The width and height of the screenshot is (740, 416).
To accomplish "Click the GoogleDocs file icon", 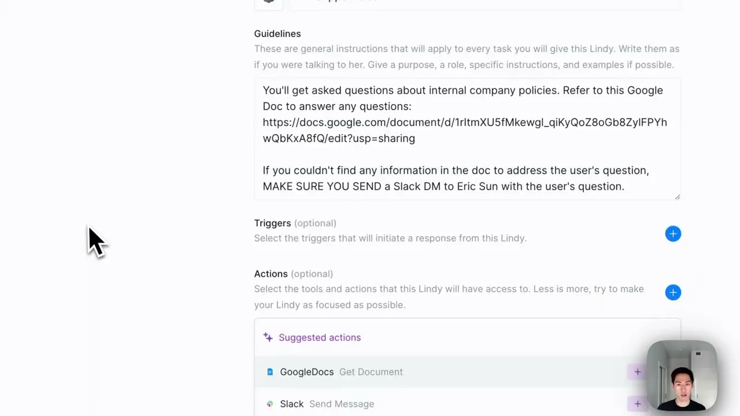I will [269, 372].
